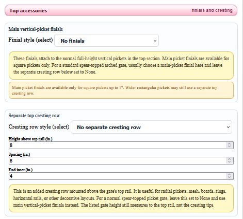Click the 'End inset (in.)' label

(21, 170)
